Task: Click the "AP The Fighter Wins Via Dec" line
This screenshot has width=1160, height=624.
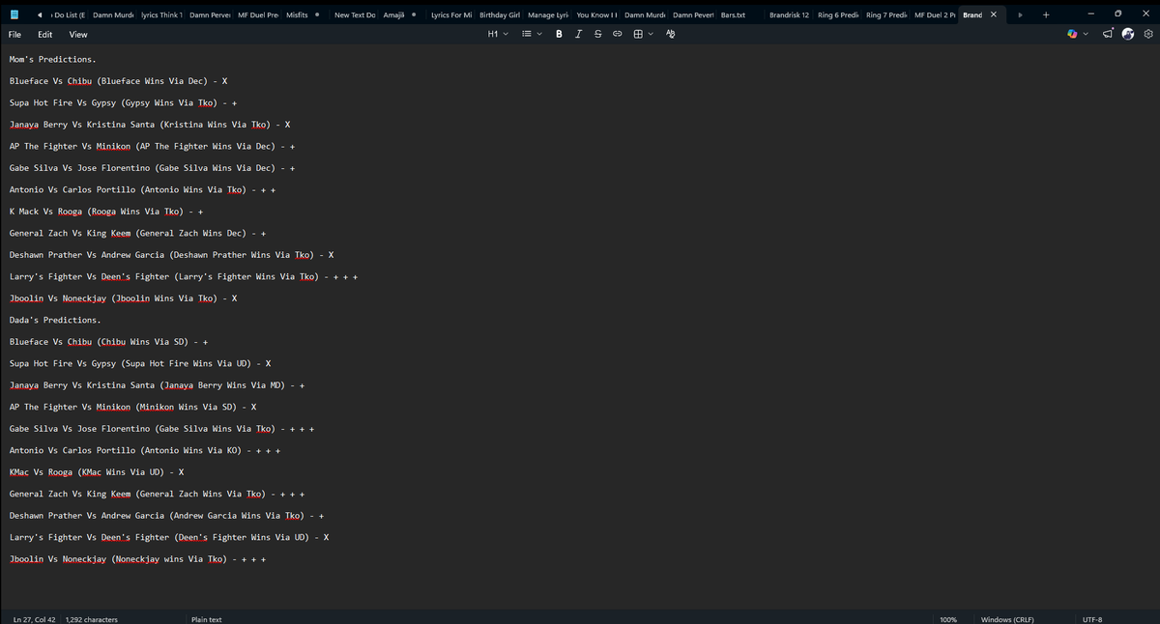Action: [152, 147]
